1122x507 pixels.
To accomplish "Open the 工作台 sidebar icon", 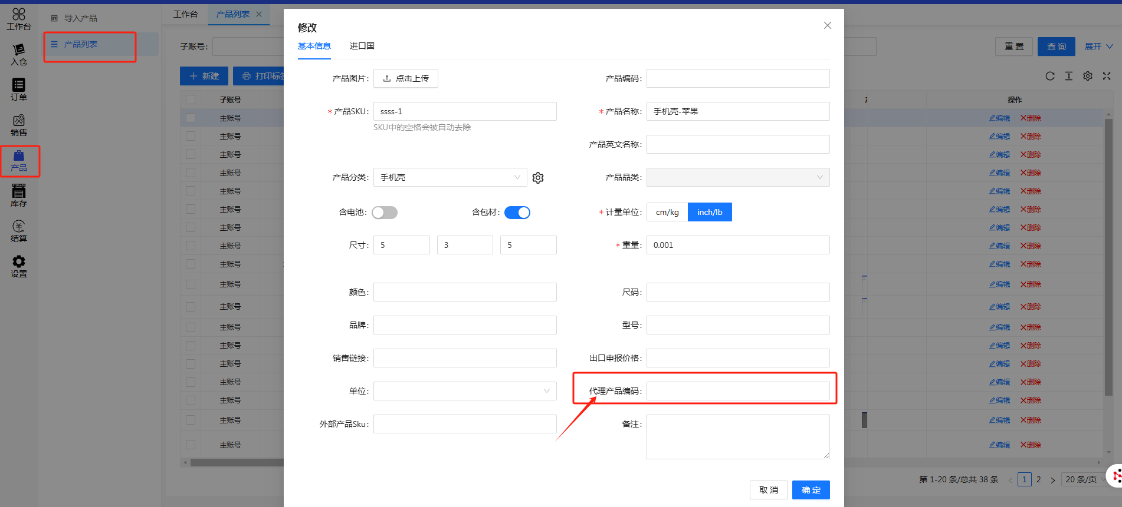I will [19, 19].
